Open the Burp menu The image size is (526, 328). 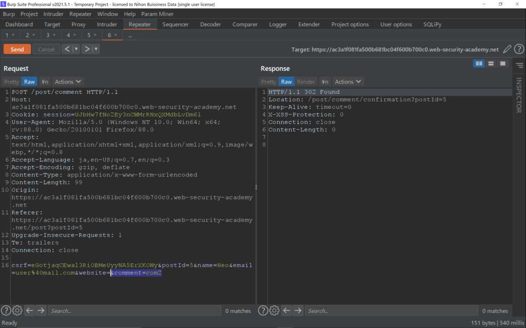(9, 14)
